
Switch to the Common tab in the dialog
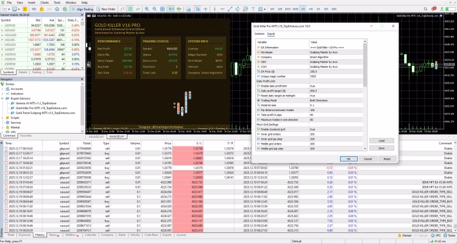[260, 34]
